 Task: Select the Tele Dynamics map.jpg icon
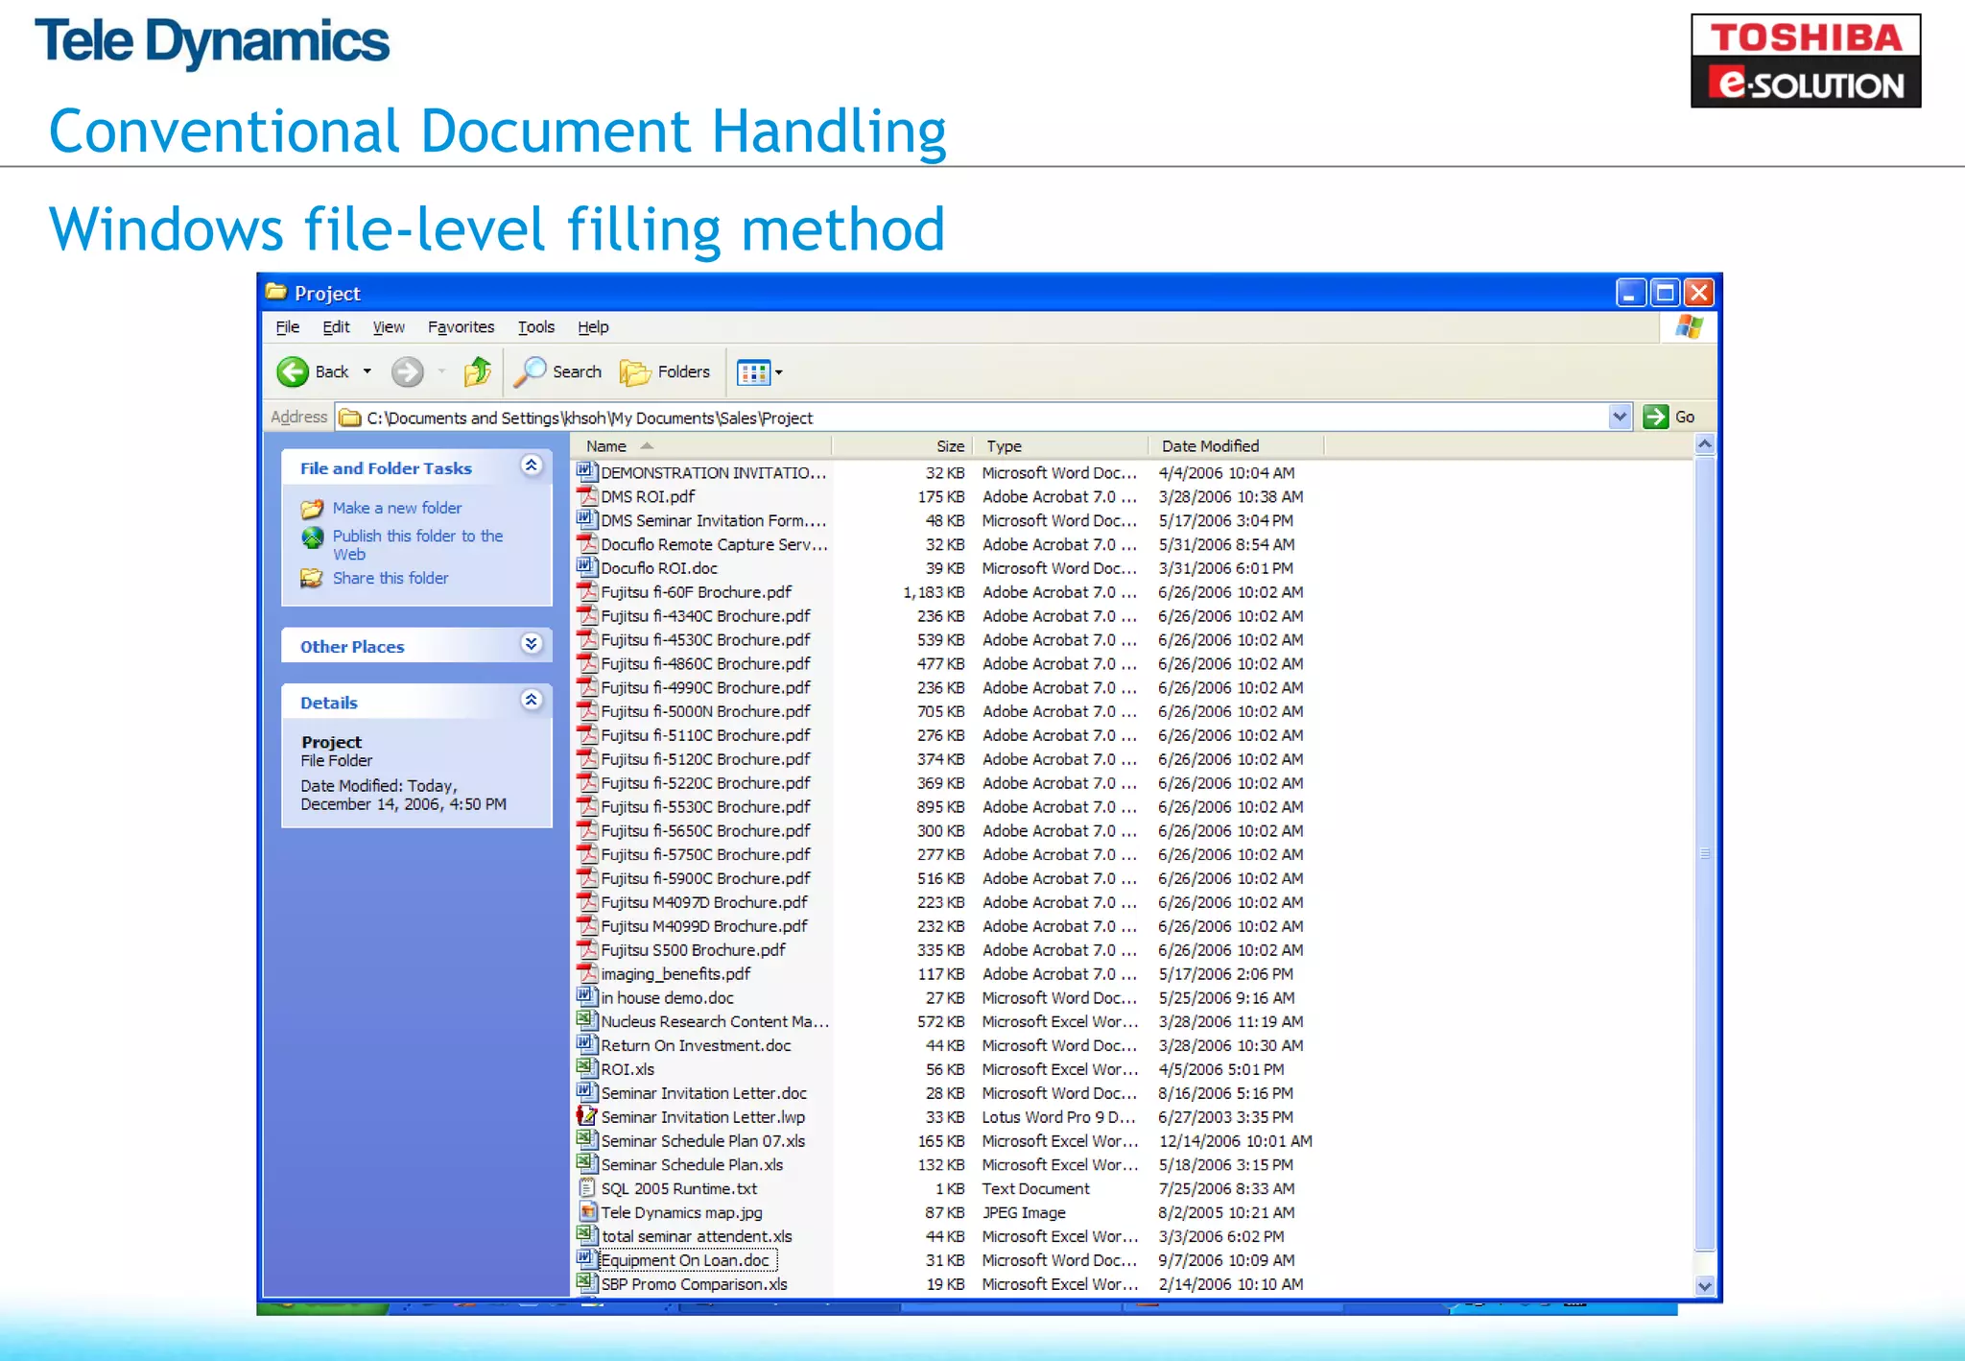[x=586, y=1212]
